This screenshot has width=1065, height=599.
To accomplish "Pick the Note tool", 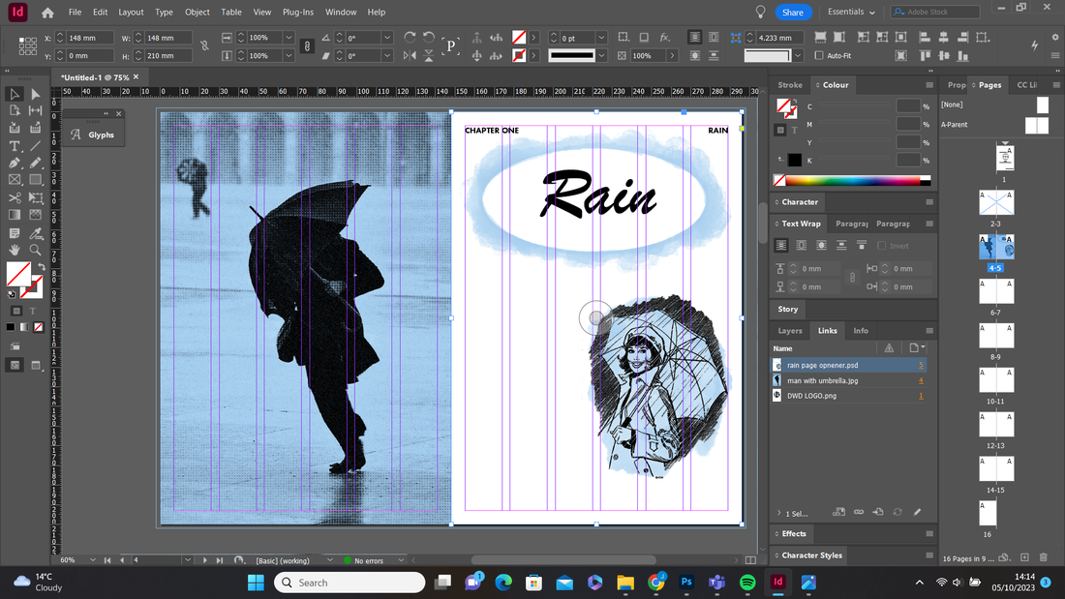I will pos(15,233).
